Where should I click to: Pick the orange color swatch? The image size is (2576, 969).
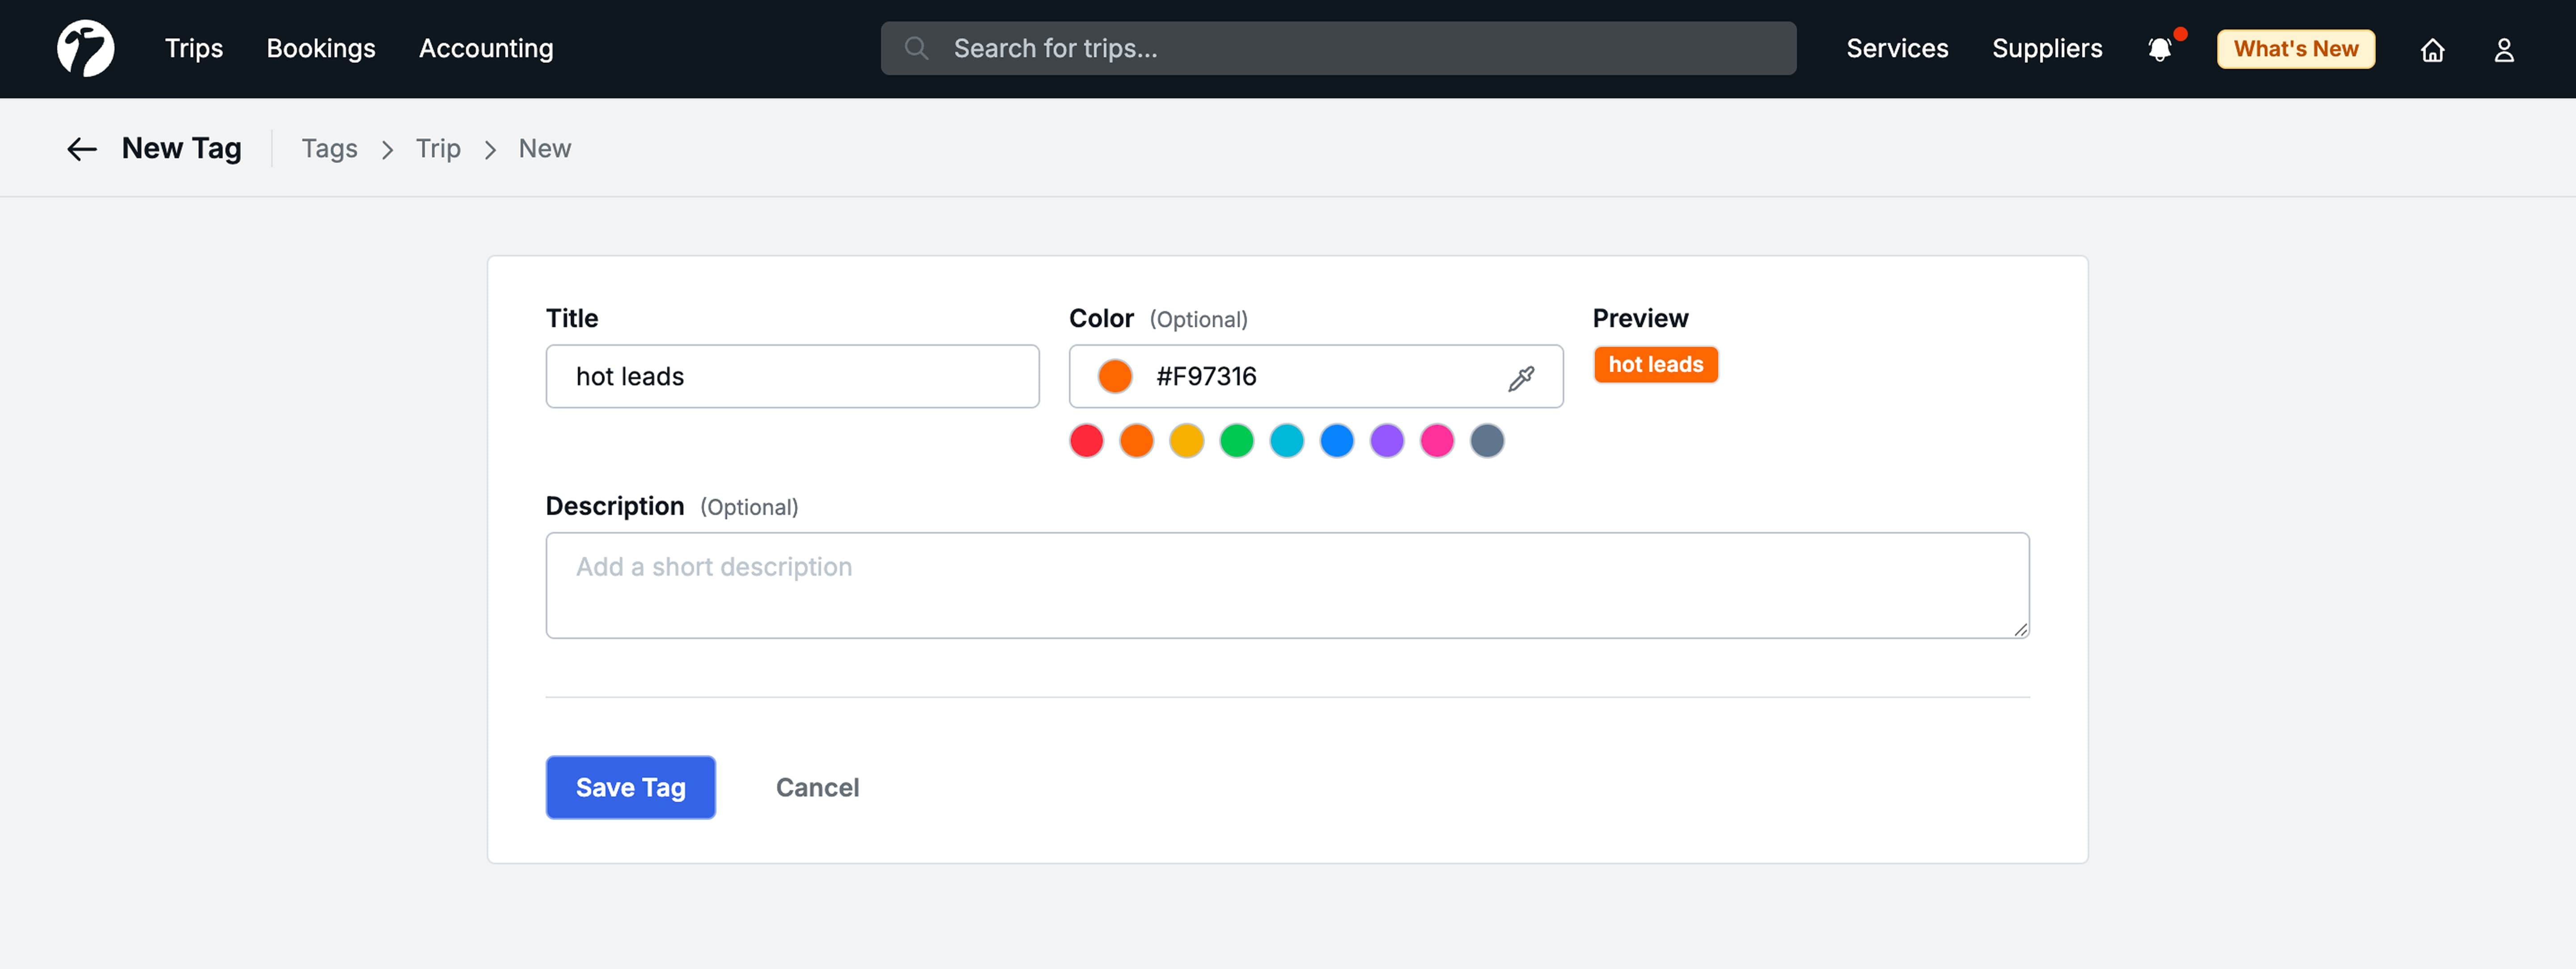click(x=1136, y=441)
